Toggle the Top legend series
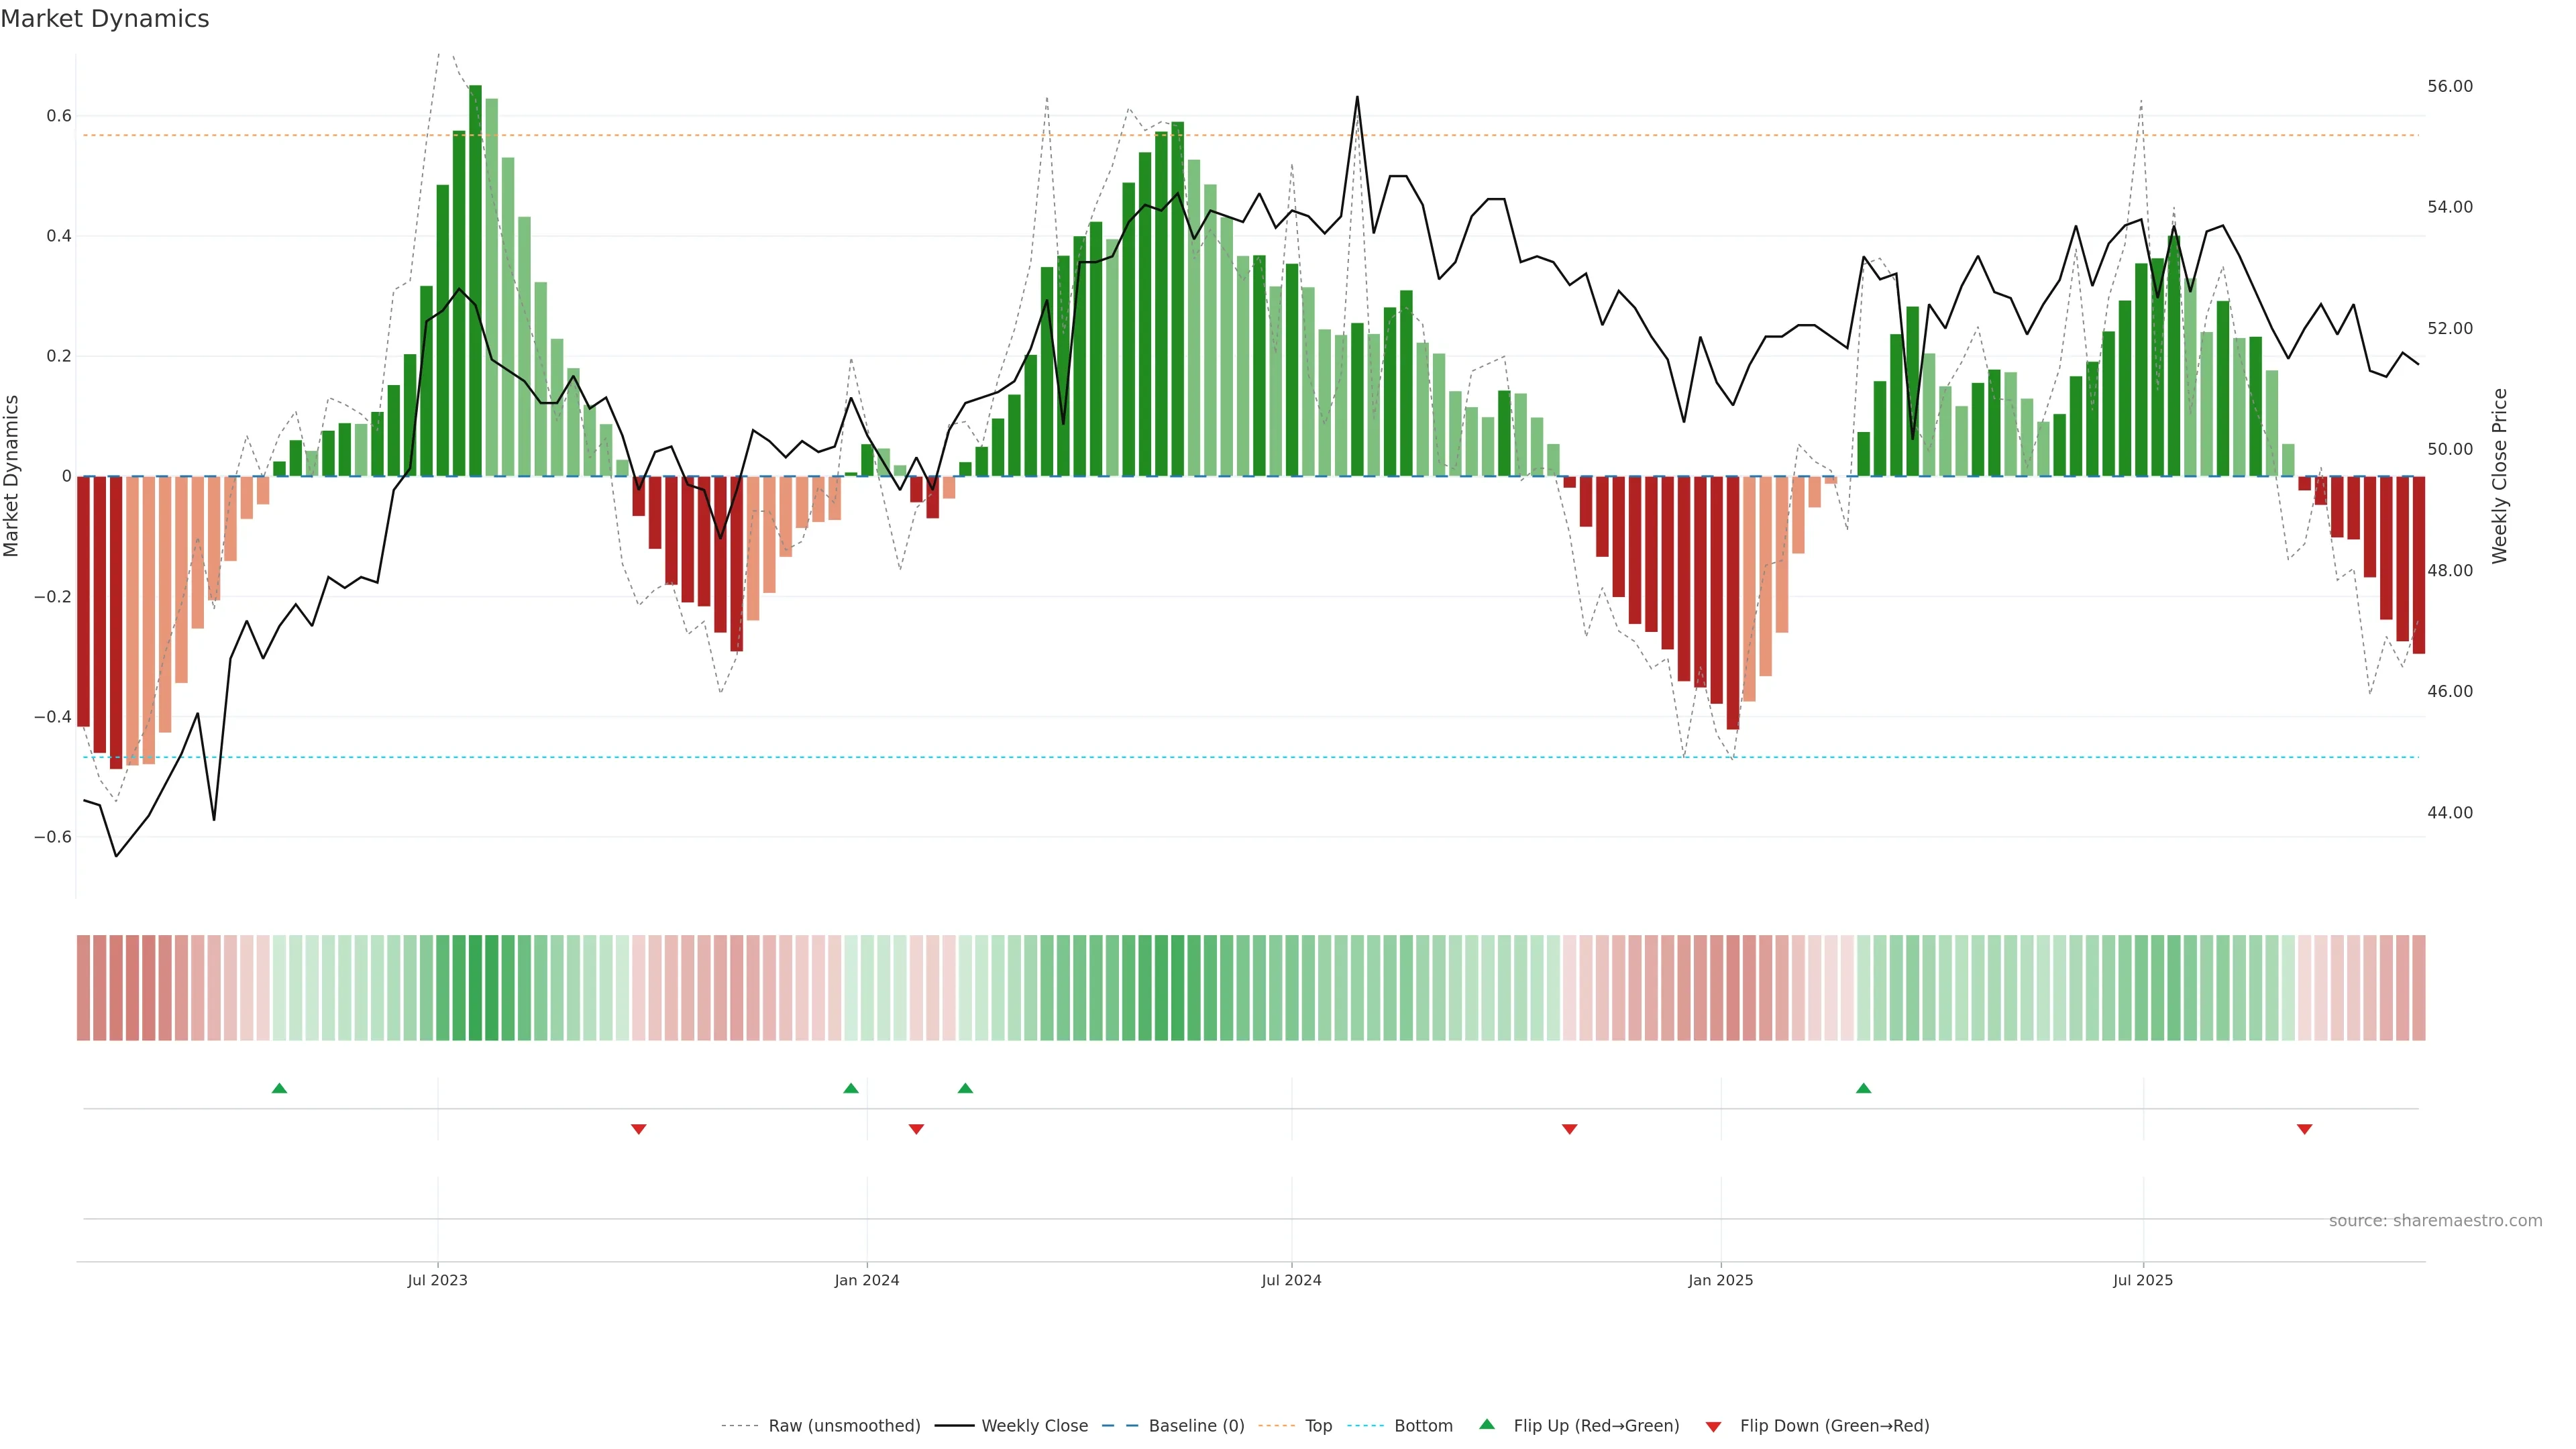The image size is (2576, 1449). 1318,1426
